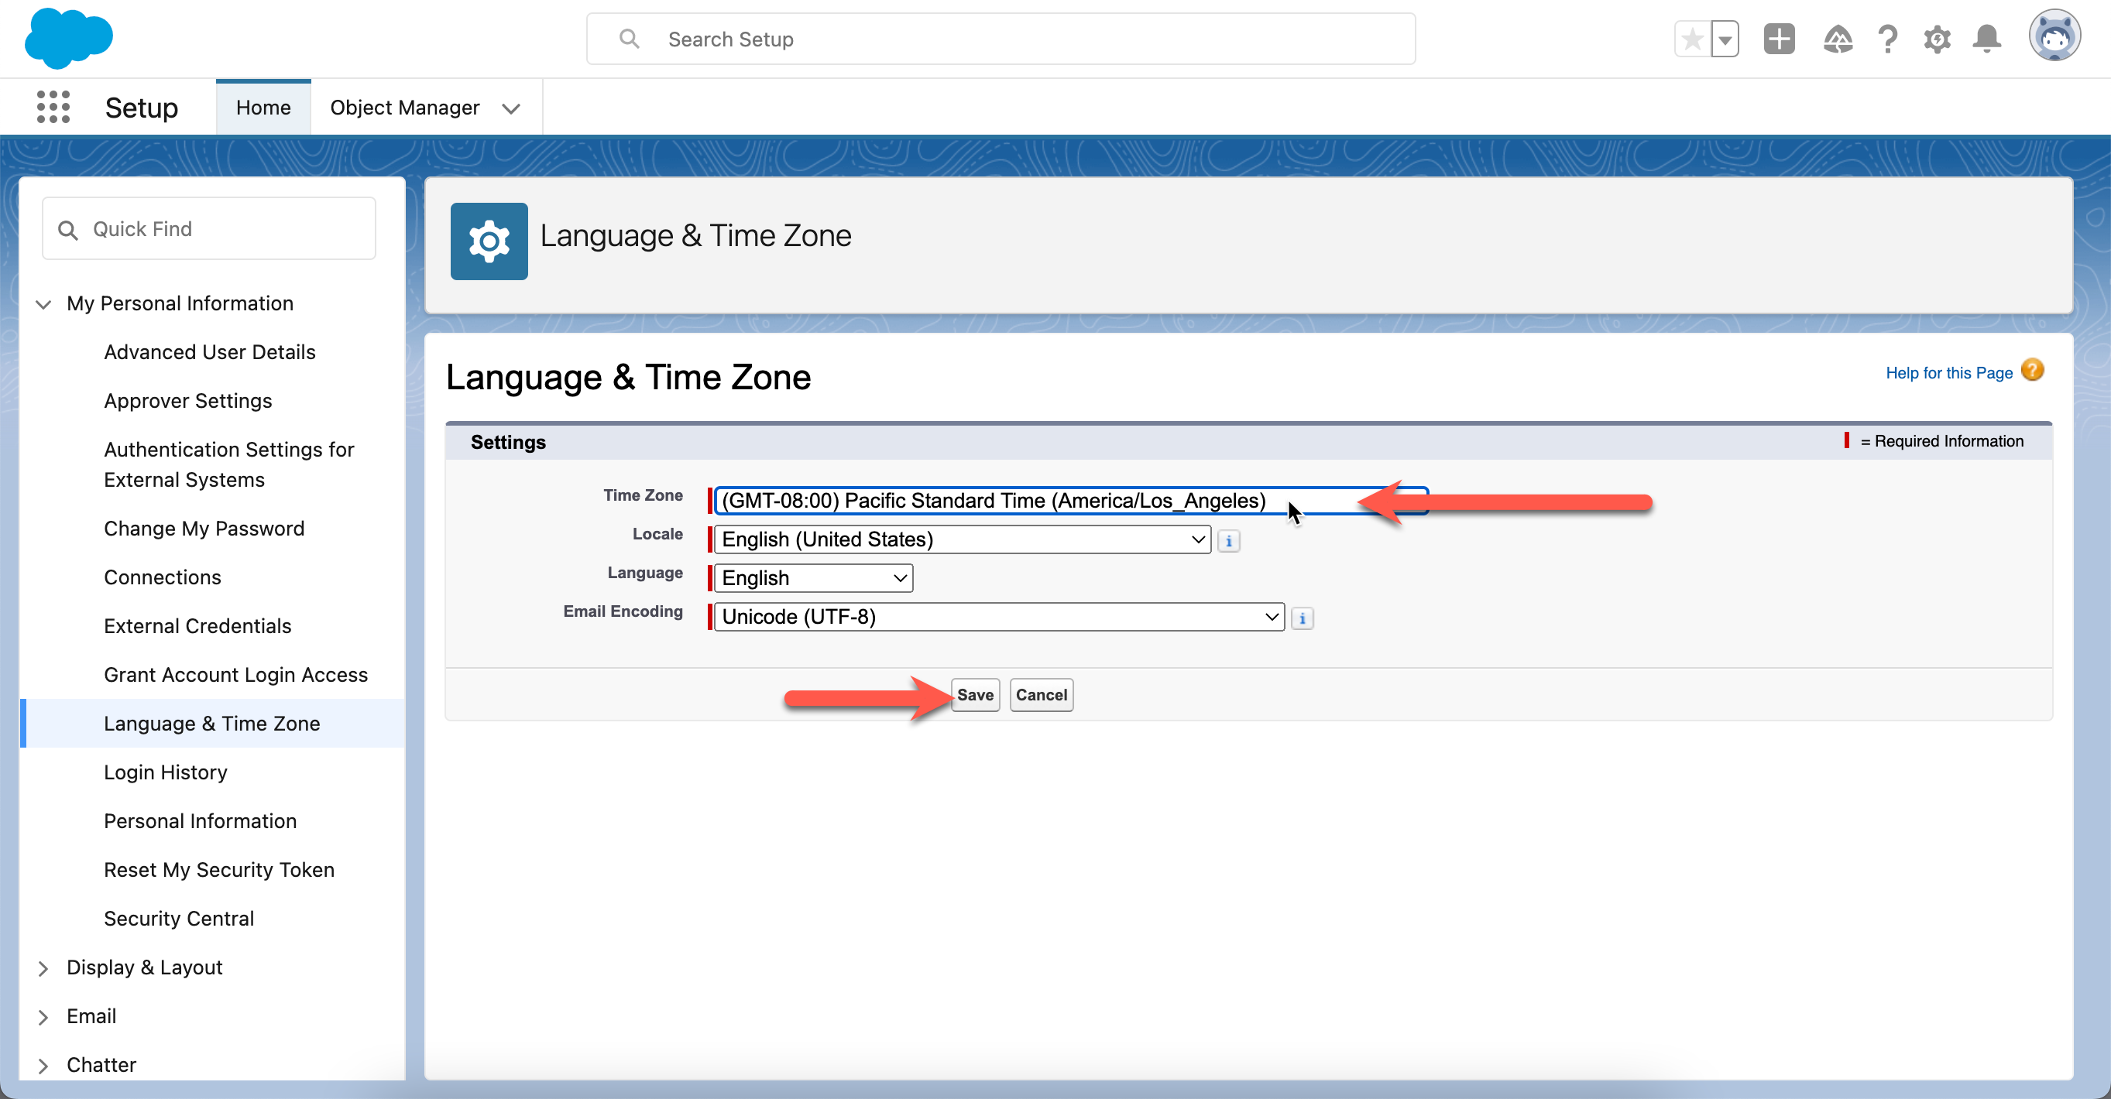Viewport: 2111px width, 1099px height.
Task: Open the Notifications bell
Action: 1987,39
